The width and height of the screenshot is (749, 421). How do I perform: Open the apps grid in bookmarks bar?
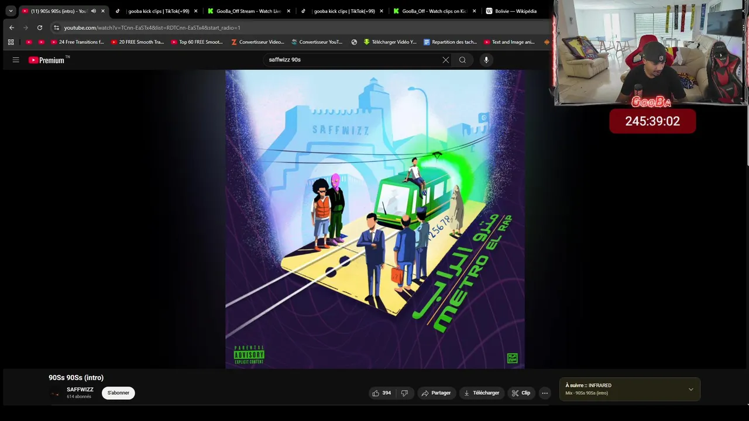[11, 42]
